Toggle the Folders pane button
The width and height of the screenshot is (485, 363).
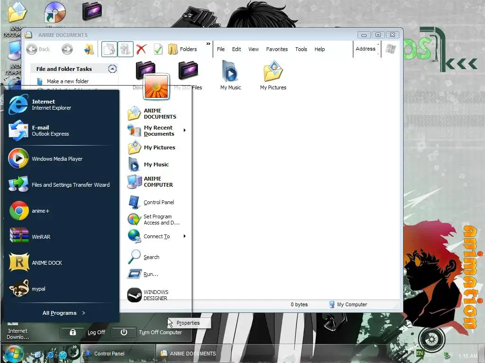pyautogui.click(x=182, y=49)
